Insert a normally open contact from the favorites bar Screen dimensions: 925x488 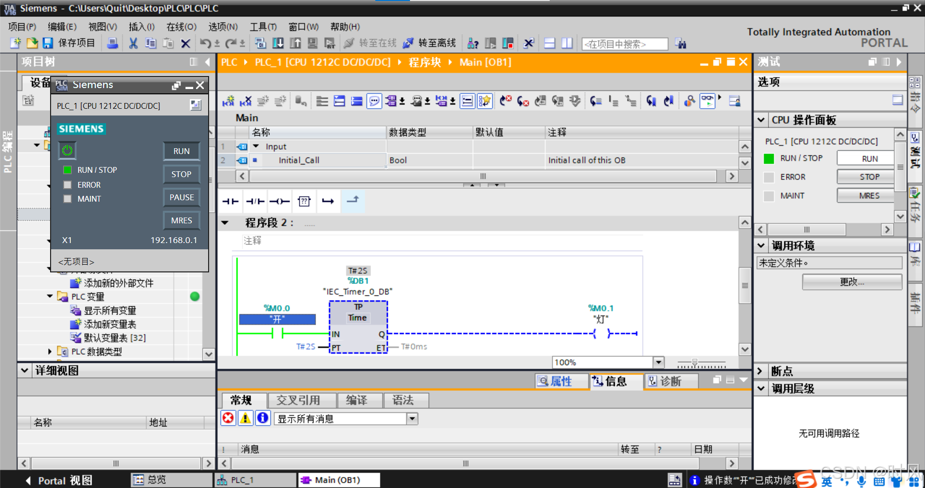[231, 201]
